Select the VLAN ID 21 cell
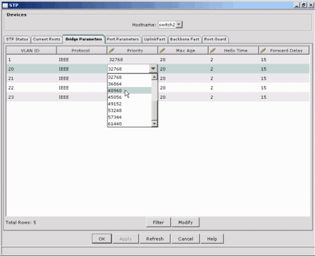Viewport: 315px width, 257px height. pos(31,78)
